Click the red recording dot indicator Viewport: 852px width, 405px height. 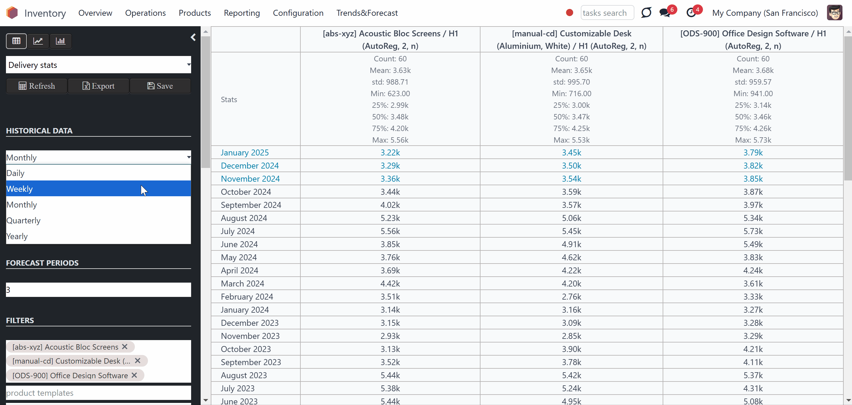point(569,13)
